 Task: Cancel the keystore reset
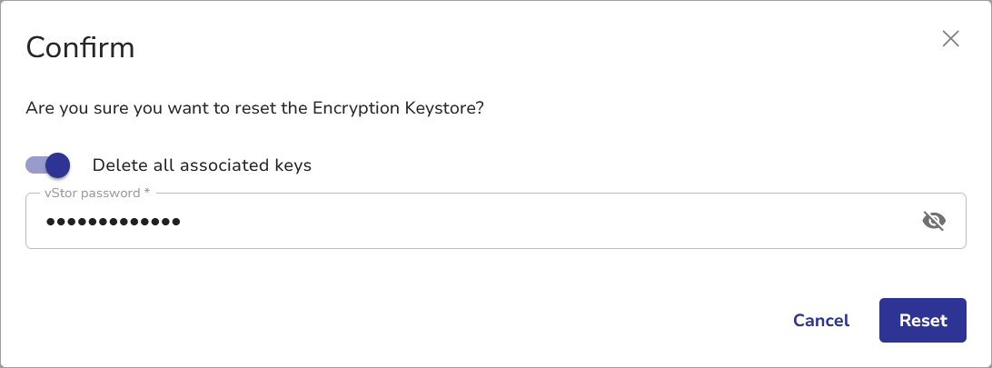pyautogui.click(x=820, y=321)
